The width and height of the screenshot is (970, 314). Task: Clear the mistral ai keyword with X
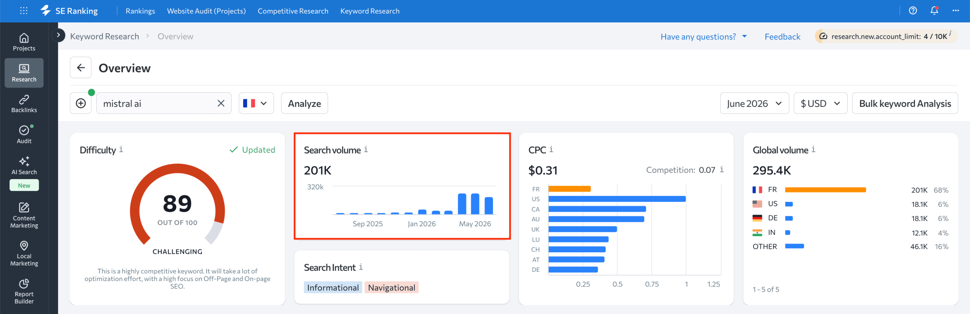[x=221, y=103]
